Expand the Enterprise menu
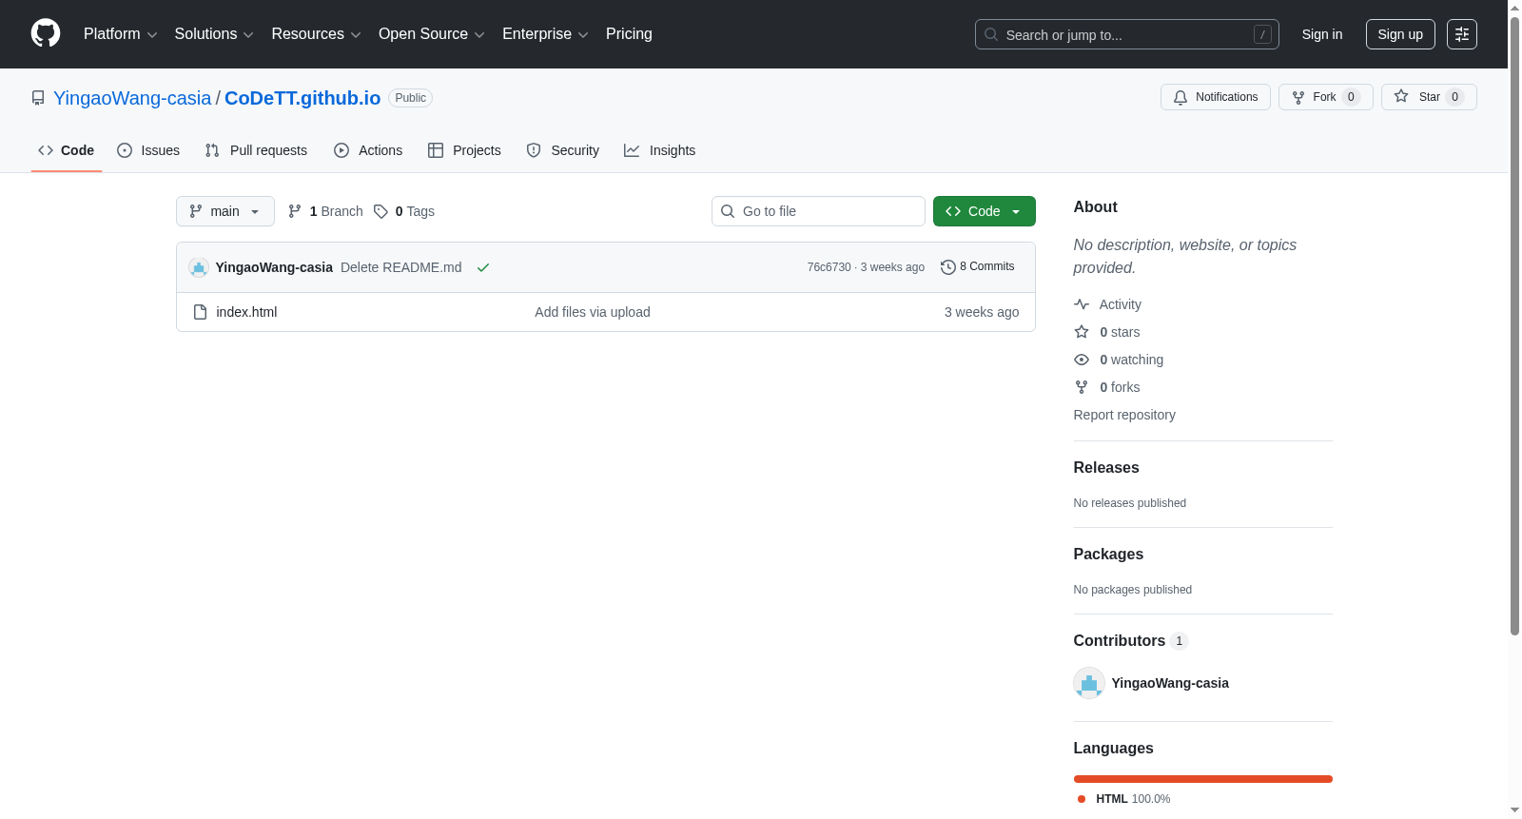 [545, 34]
